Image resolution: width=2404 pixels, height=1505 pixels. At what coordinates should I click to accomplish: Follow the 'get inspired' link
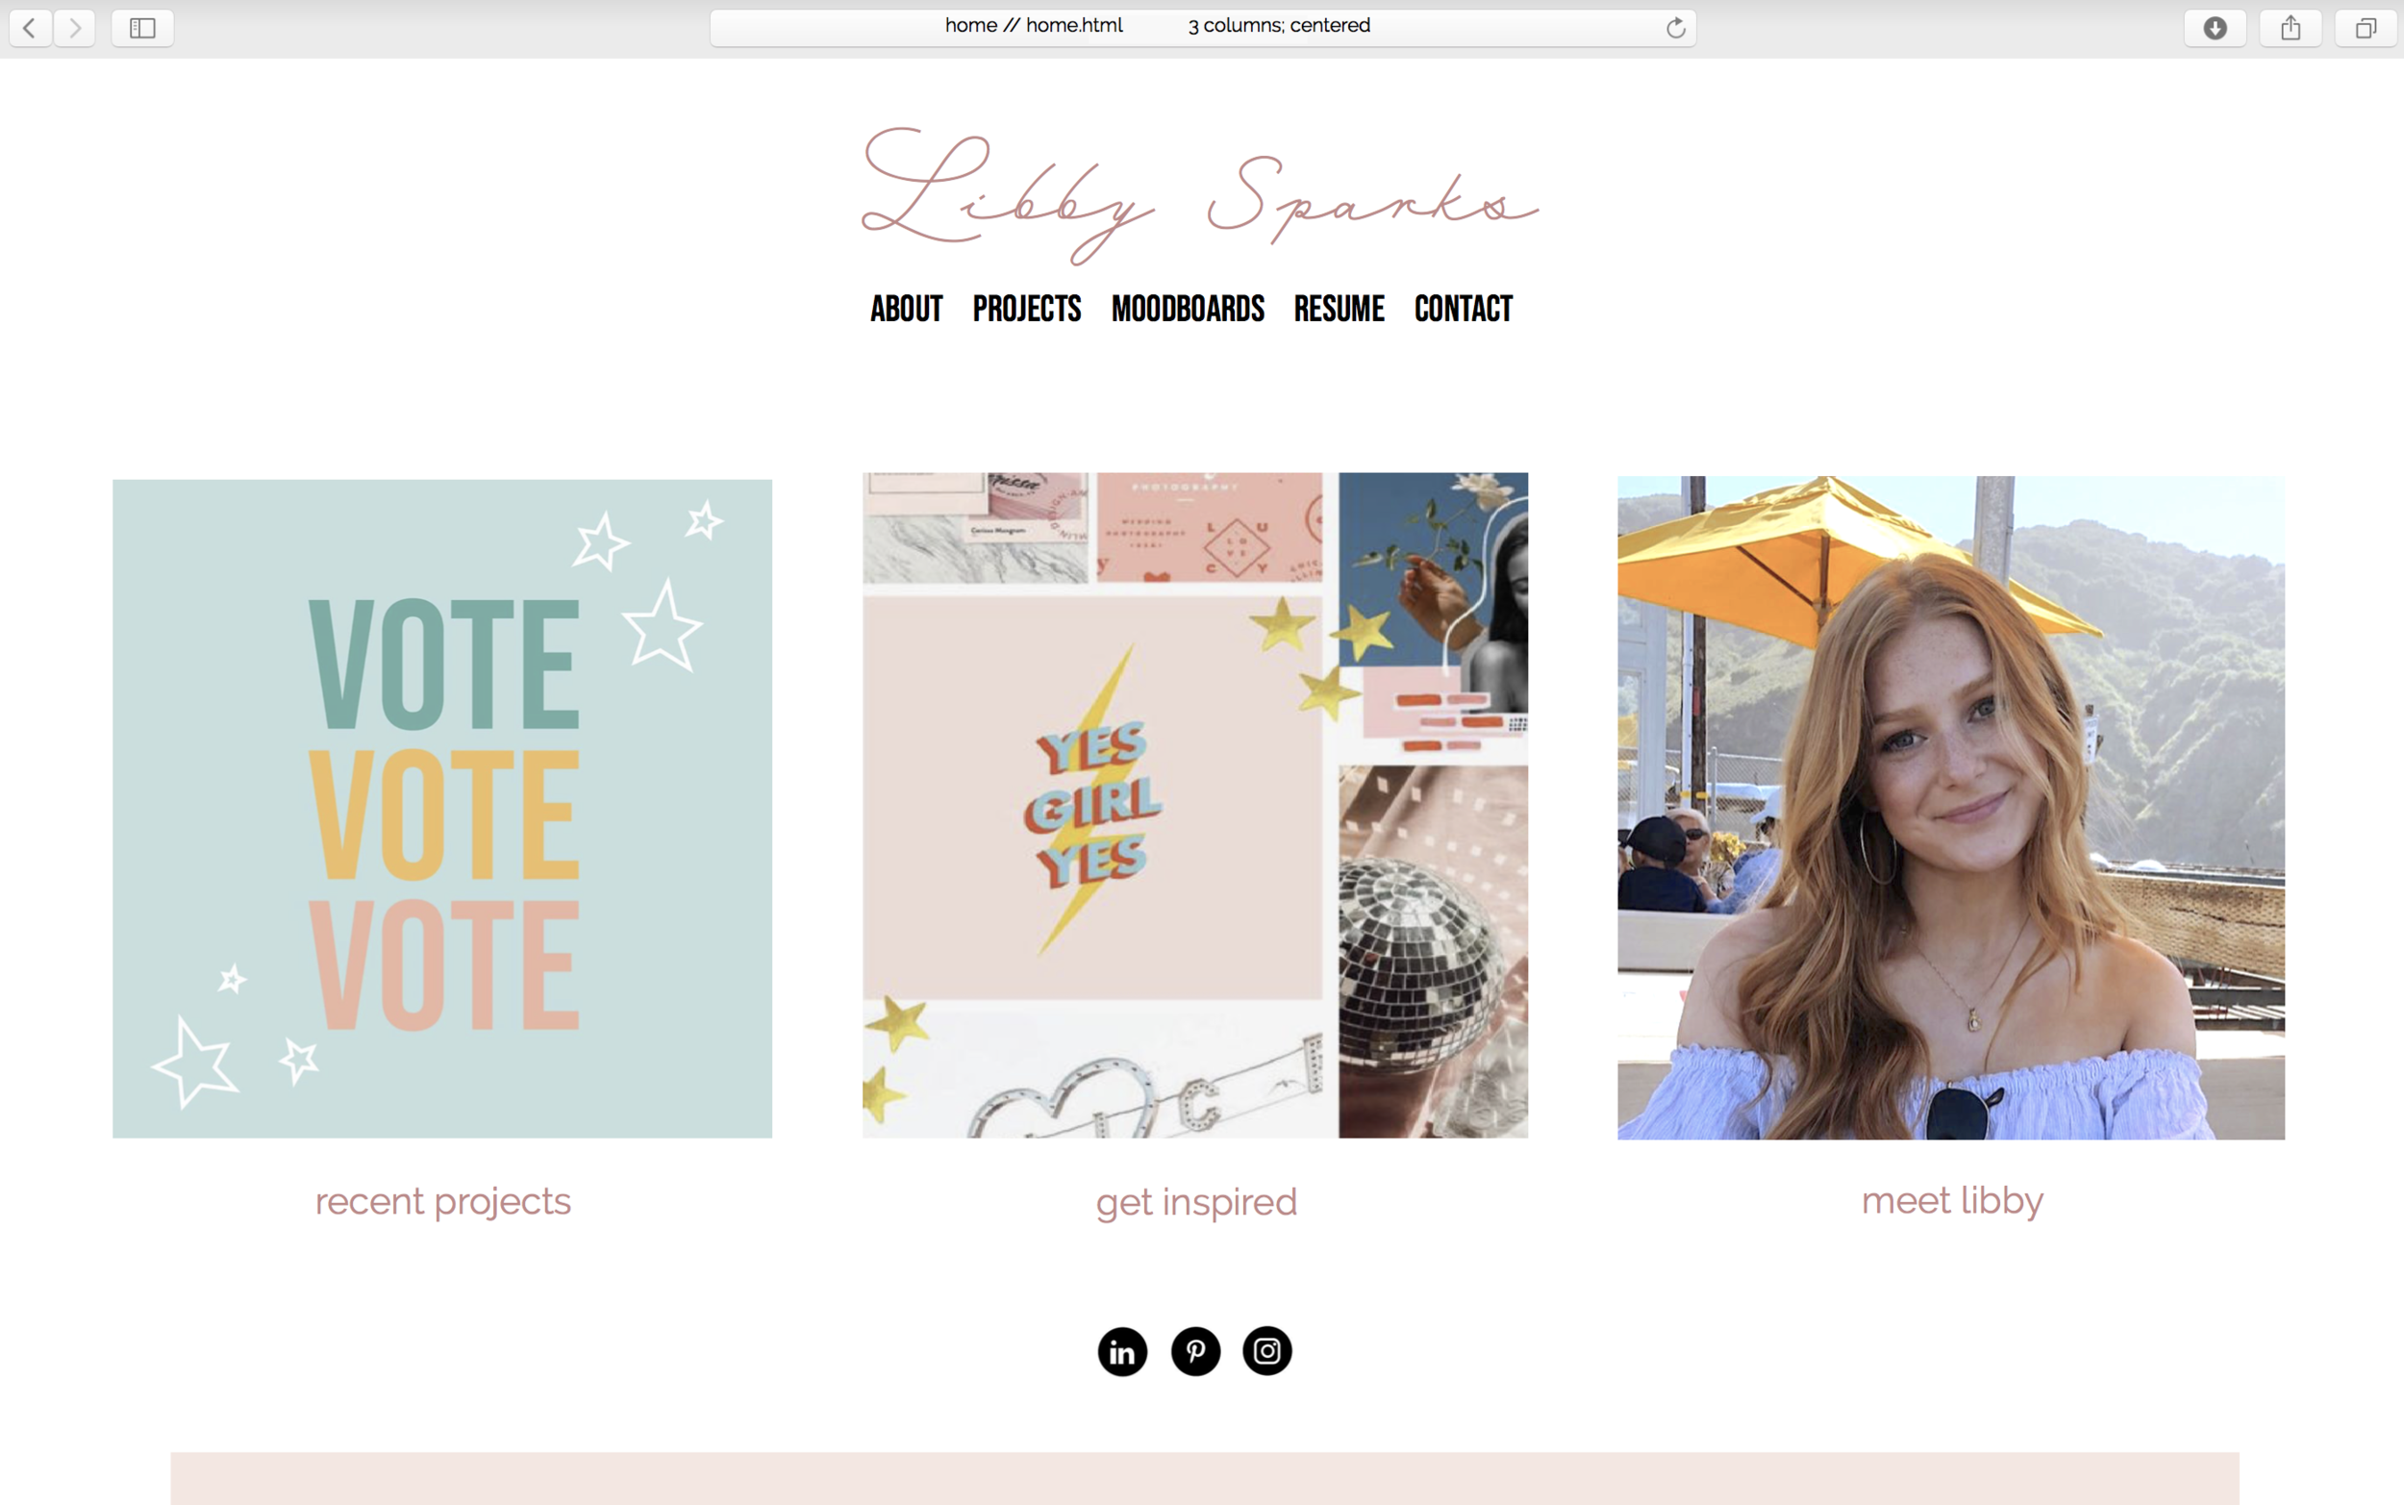(1196, 1203)
